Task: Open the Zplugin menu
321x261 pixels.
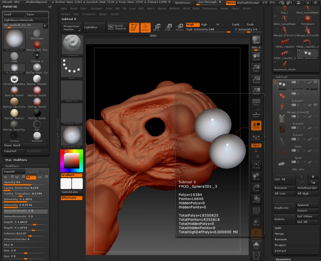Action: coord(103,14)
